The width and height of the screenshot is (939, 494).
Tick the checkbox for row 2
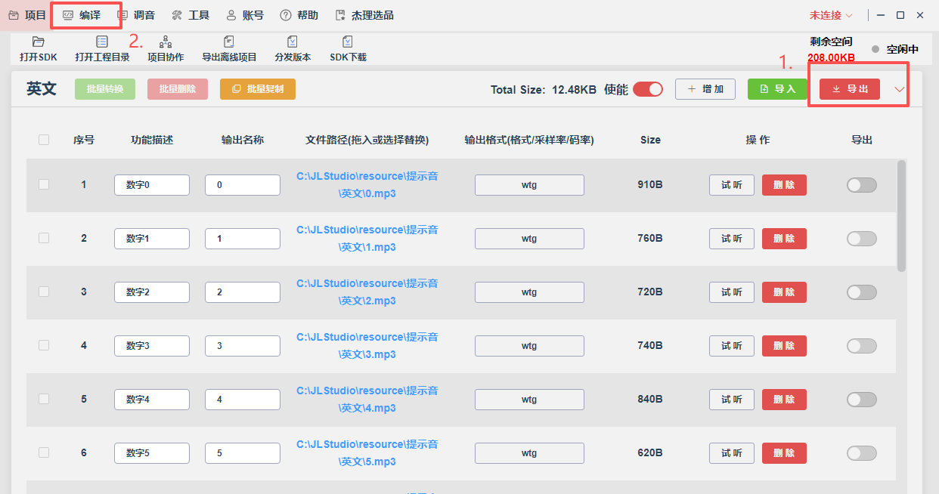pyautogui.click(x=44, y=238)
